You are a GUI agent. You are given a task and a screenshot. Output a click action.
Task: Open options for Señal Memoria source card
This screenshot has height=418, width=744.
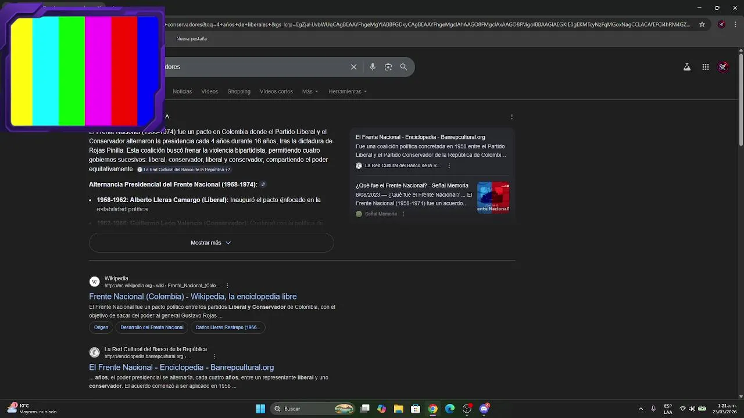(x=403, y=214)
